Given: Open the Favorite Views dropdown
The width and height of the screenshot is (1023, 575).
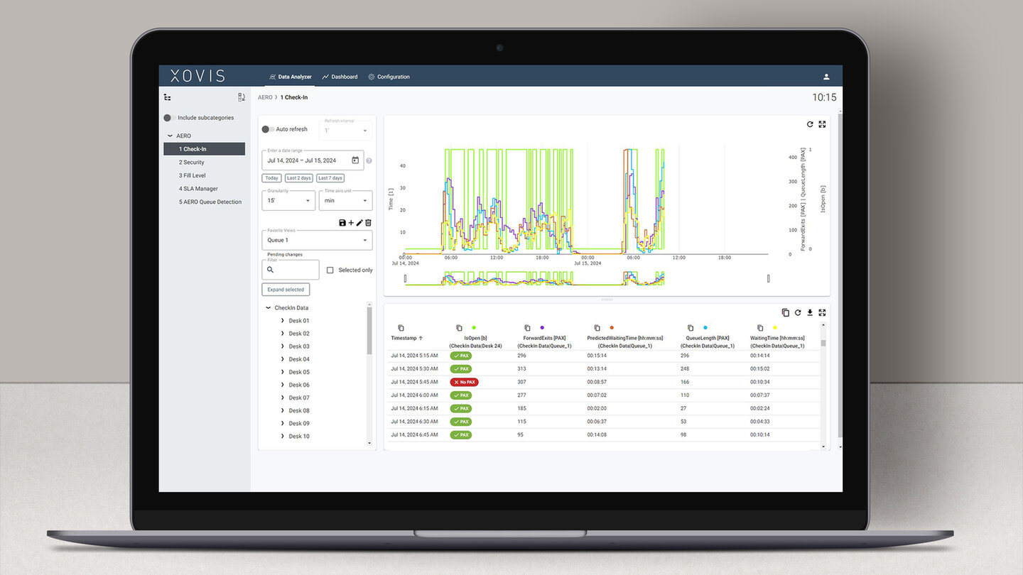Looking at the screenshot, I should (317, 240).
